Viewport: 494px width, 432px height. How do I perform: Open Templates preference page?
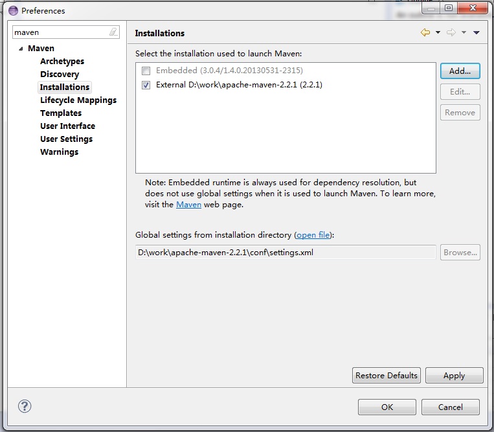(61, 113)
